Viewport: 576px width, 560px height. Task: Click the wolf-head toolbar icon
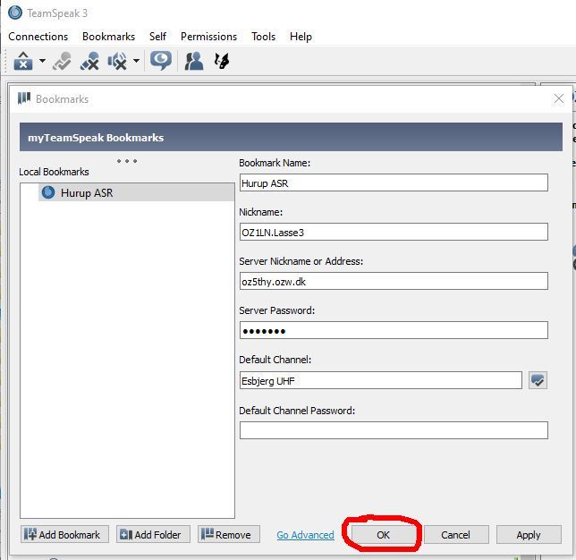coord(222,61)
